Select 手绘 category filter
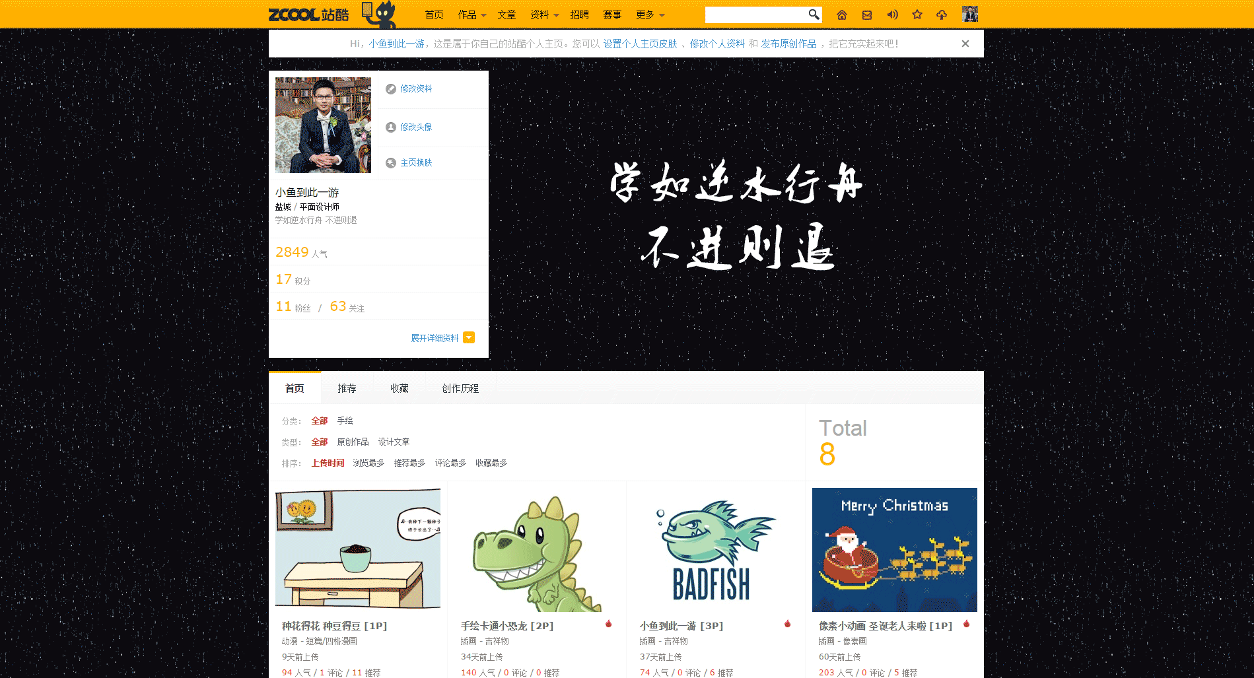Viewport: 1254px width, 678px height. 345,421
